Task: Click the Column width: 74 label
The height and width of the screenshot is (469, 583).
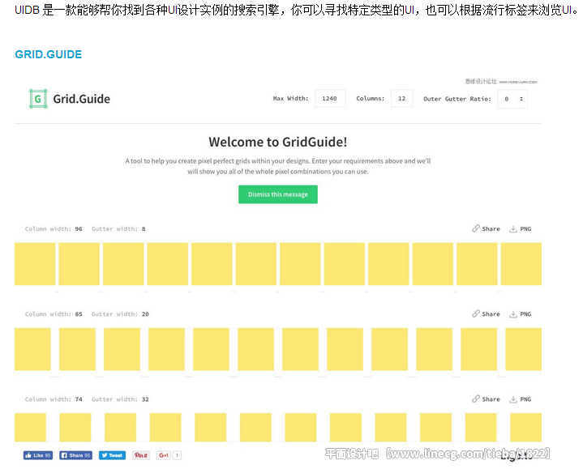Action: point(54,399)
